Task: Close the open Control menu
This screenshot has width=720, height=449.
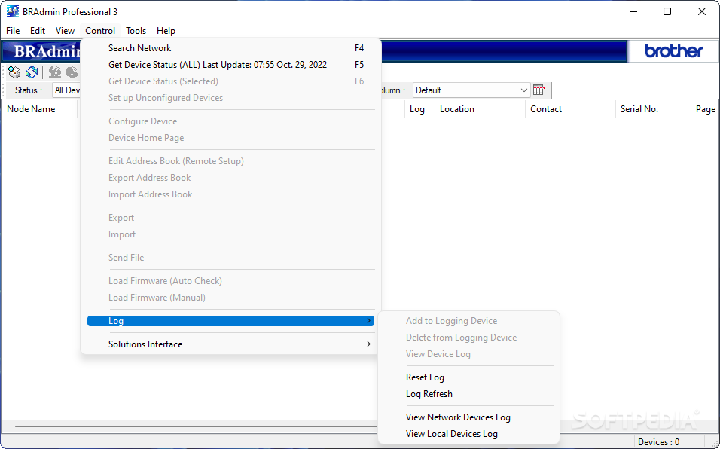Action: tap(100, 31)
